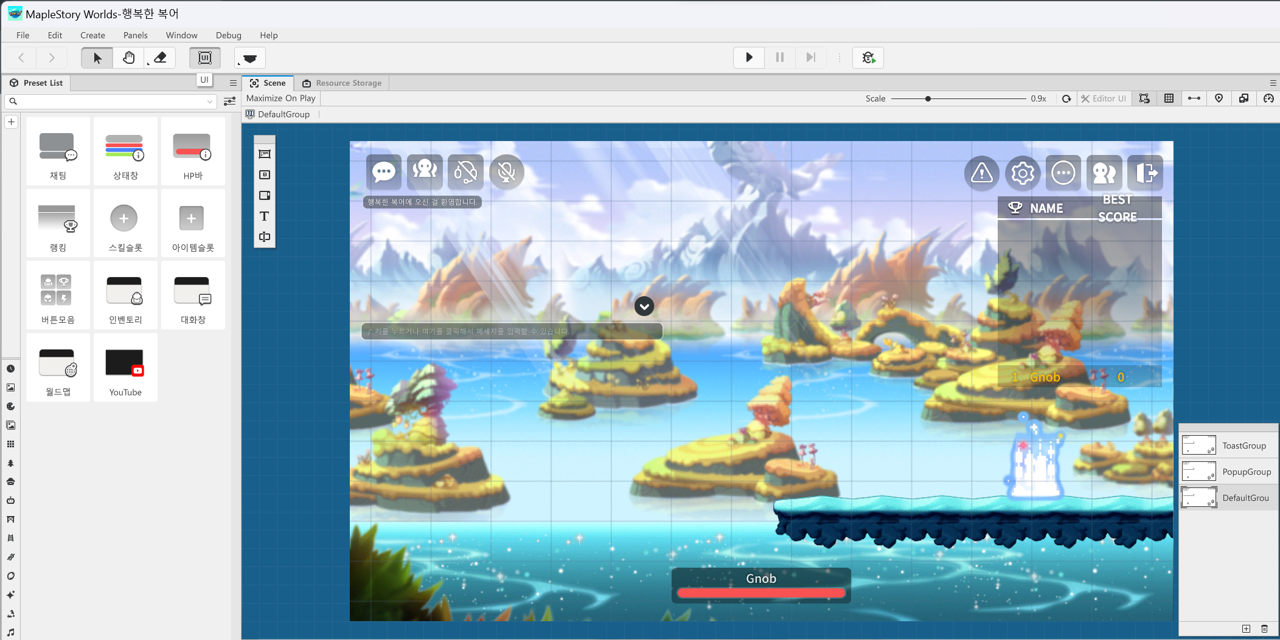
Task: Insert a button UI element tool
Action: click(x=265, y=175)
